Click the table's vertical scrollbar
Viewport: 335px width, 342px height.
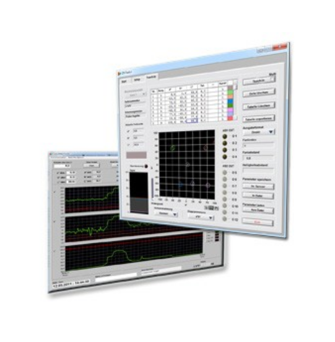pos(235,100)
